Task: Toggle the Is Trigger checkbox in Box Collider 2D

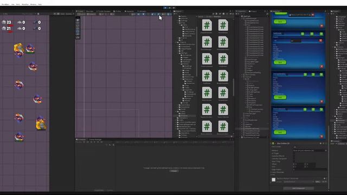Action: (294, 153)
